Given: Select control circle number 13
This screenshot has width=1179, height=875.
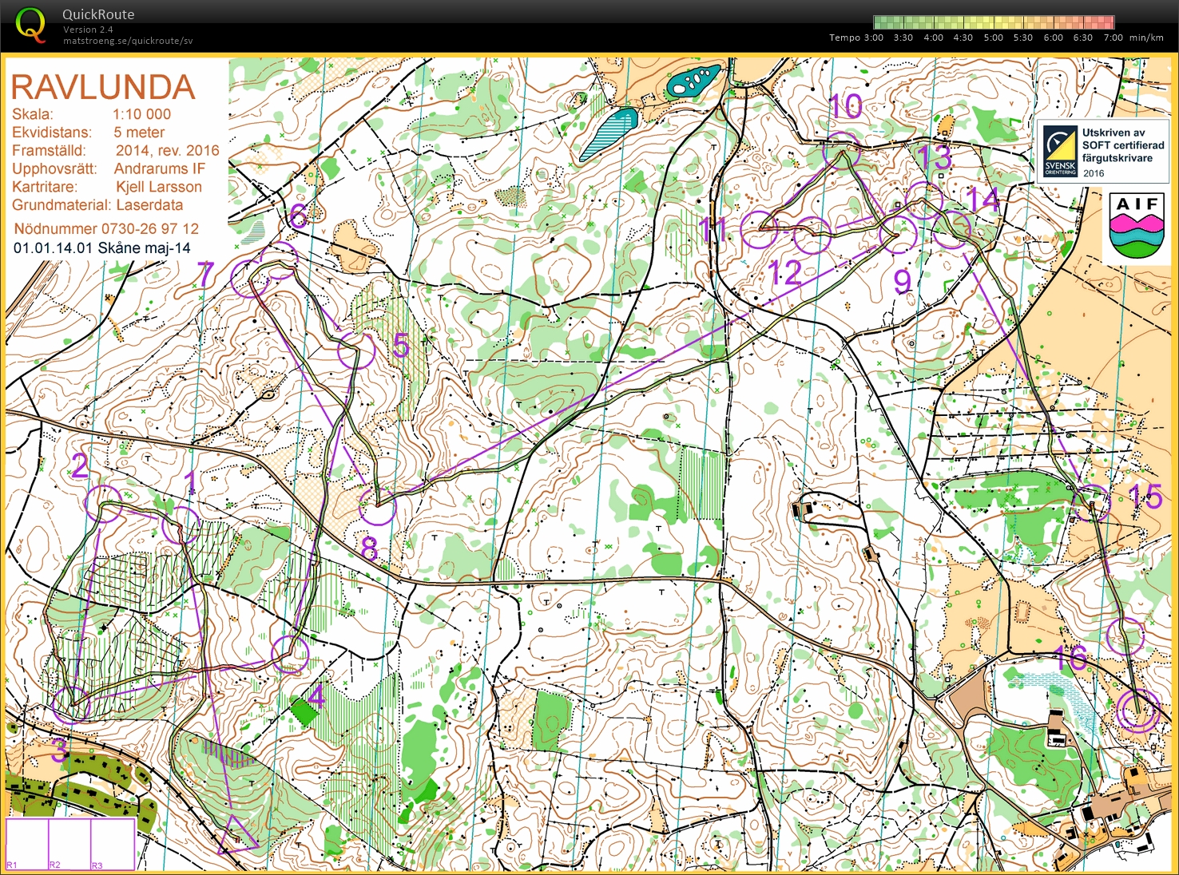Looking at the screenshot, I should pos(926,200).
